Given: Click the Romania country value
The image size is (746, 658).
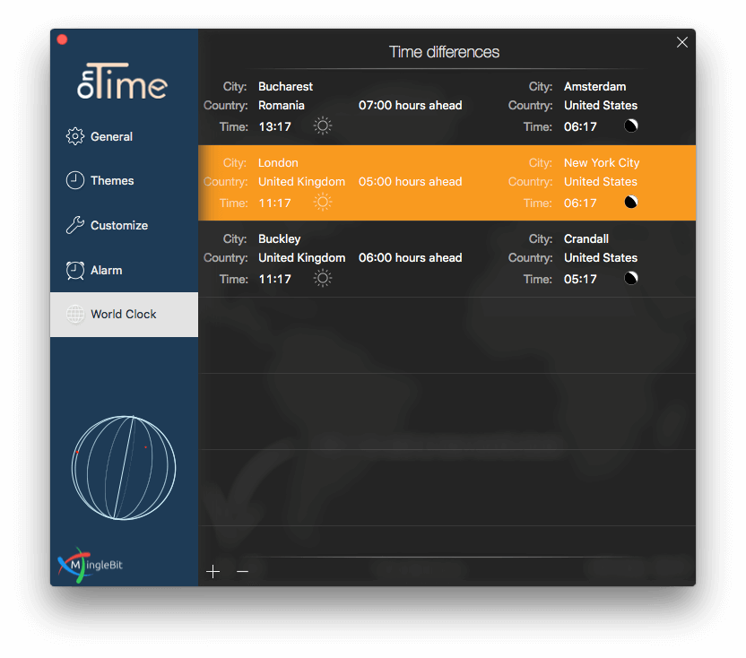Looking at the screenshot, I should 282,106.
